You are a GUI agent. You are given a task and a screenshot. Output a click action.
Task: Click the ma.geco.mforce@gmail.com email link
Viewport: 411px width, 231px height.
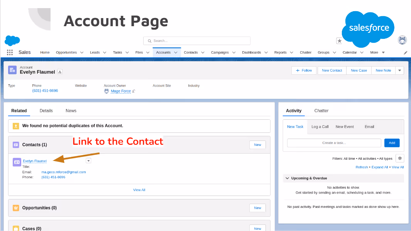(x=63, y=172)
